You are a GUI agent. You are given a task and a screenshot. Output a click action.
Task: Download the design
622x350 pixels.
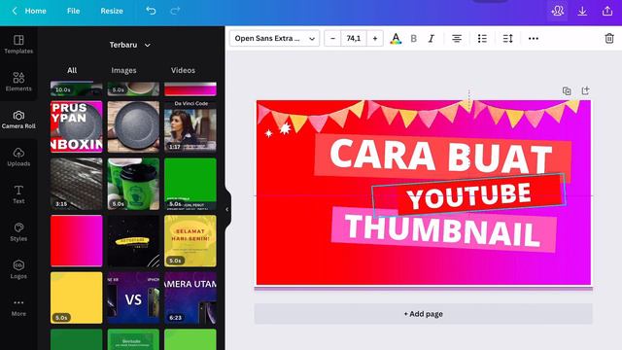tap(582, 11)
